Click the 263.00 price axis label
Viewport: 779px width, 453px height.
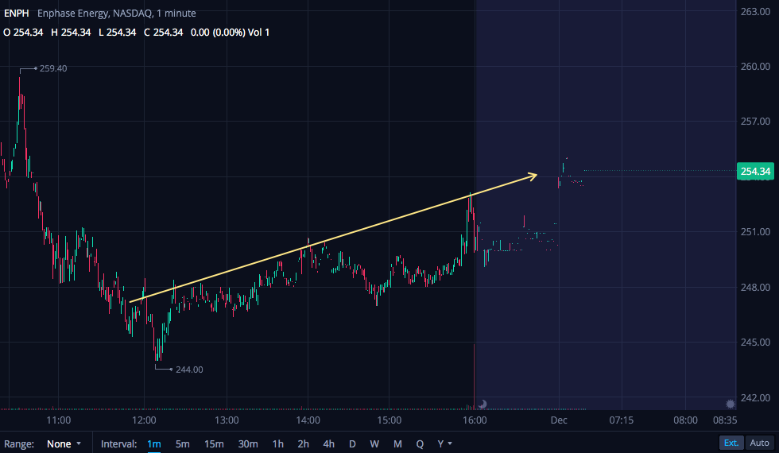(755, 11)
